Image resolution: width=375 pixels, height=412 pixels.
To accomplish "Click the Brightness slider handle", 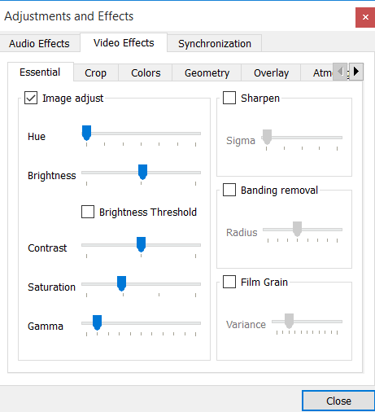I will point(142,172).
